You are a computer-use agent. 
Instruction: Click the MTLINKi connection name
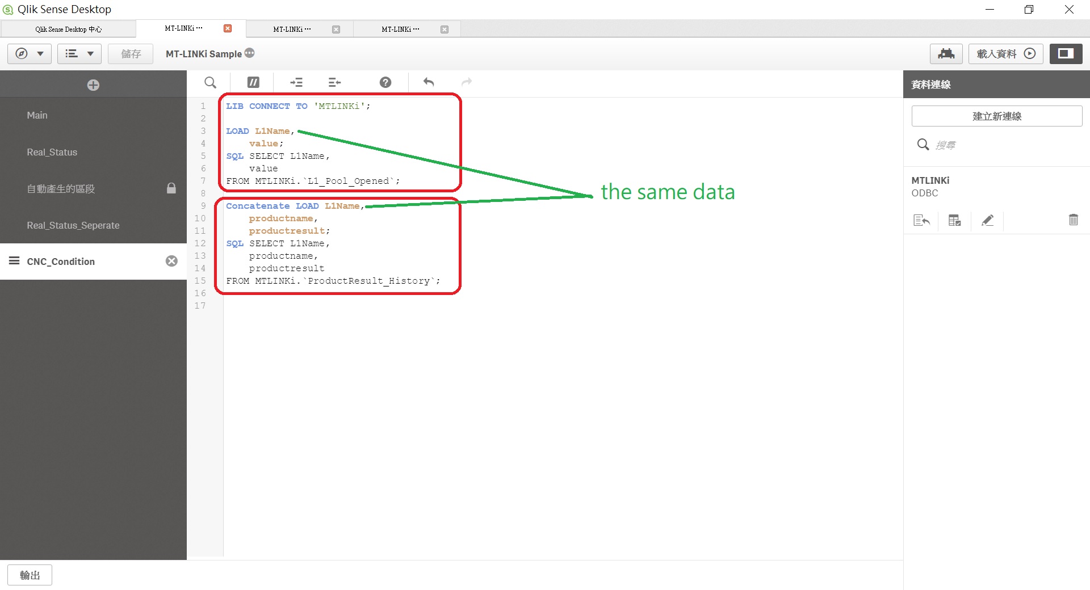930,180
